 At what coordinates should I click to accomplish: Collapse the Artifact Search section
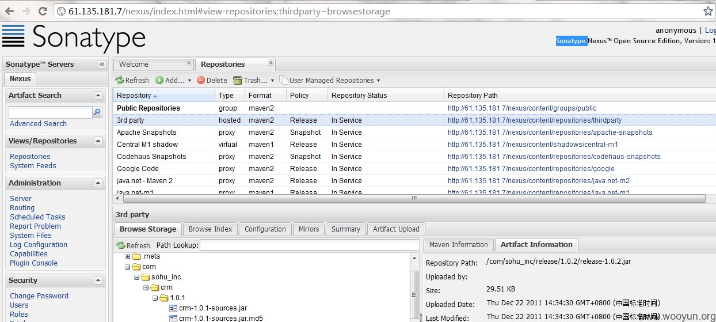tap(98, 95)
